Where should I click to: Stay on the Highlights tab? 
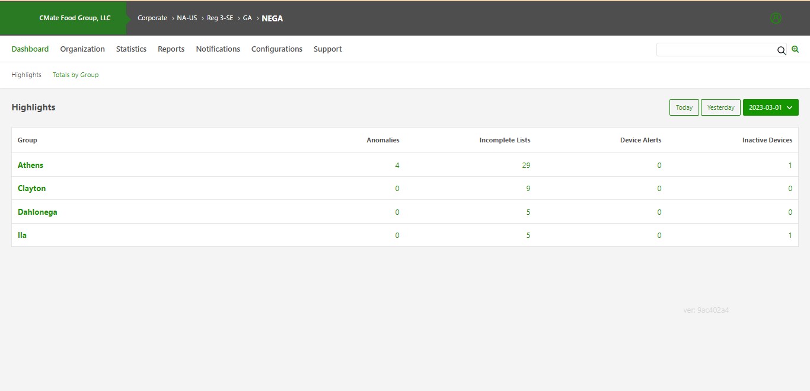click(26, 75)
